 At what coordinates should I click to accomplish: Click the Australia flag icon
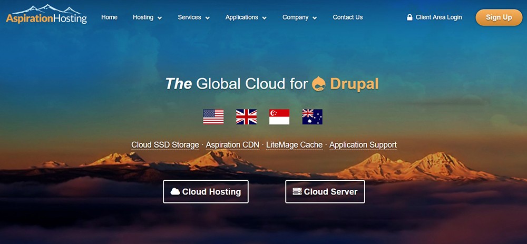point(312,116)
